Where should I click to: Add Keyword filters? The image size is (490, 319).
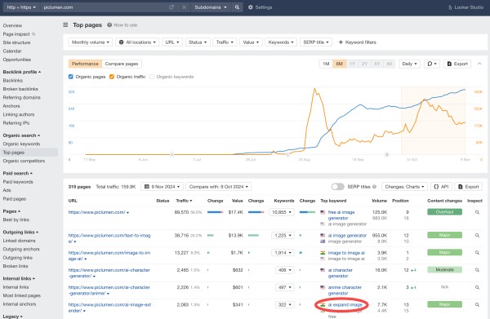[357, 42]
